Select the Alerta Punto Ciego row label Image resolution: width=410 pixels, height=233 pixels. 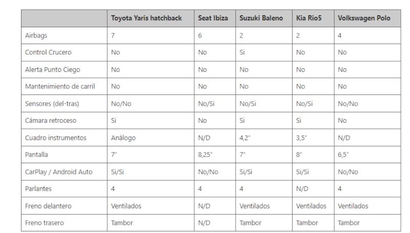(x=52, y=69)
